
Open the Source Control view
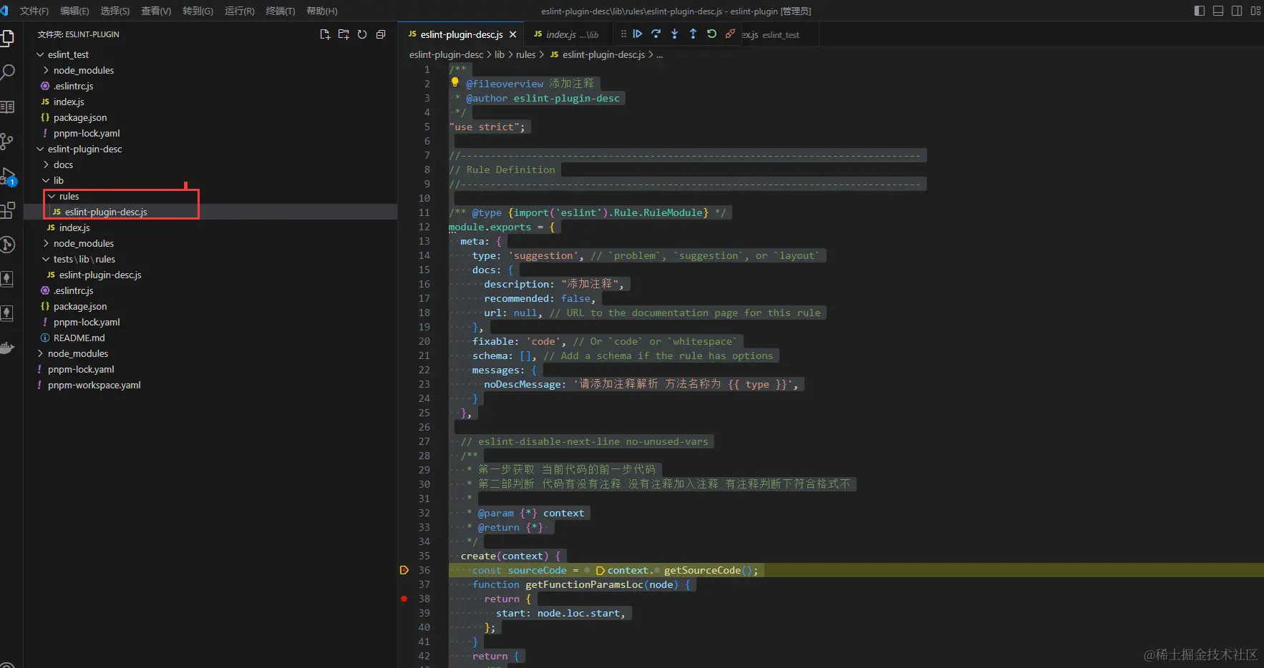click(x=7, y=141)
